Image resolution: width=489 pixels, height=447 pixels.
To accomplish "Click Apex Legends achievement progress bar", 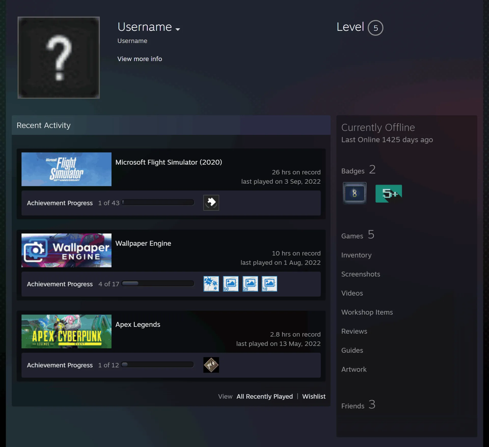I will tap(157, 365).
